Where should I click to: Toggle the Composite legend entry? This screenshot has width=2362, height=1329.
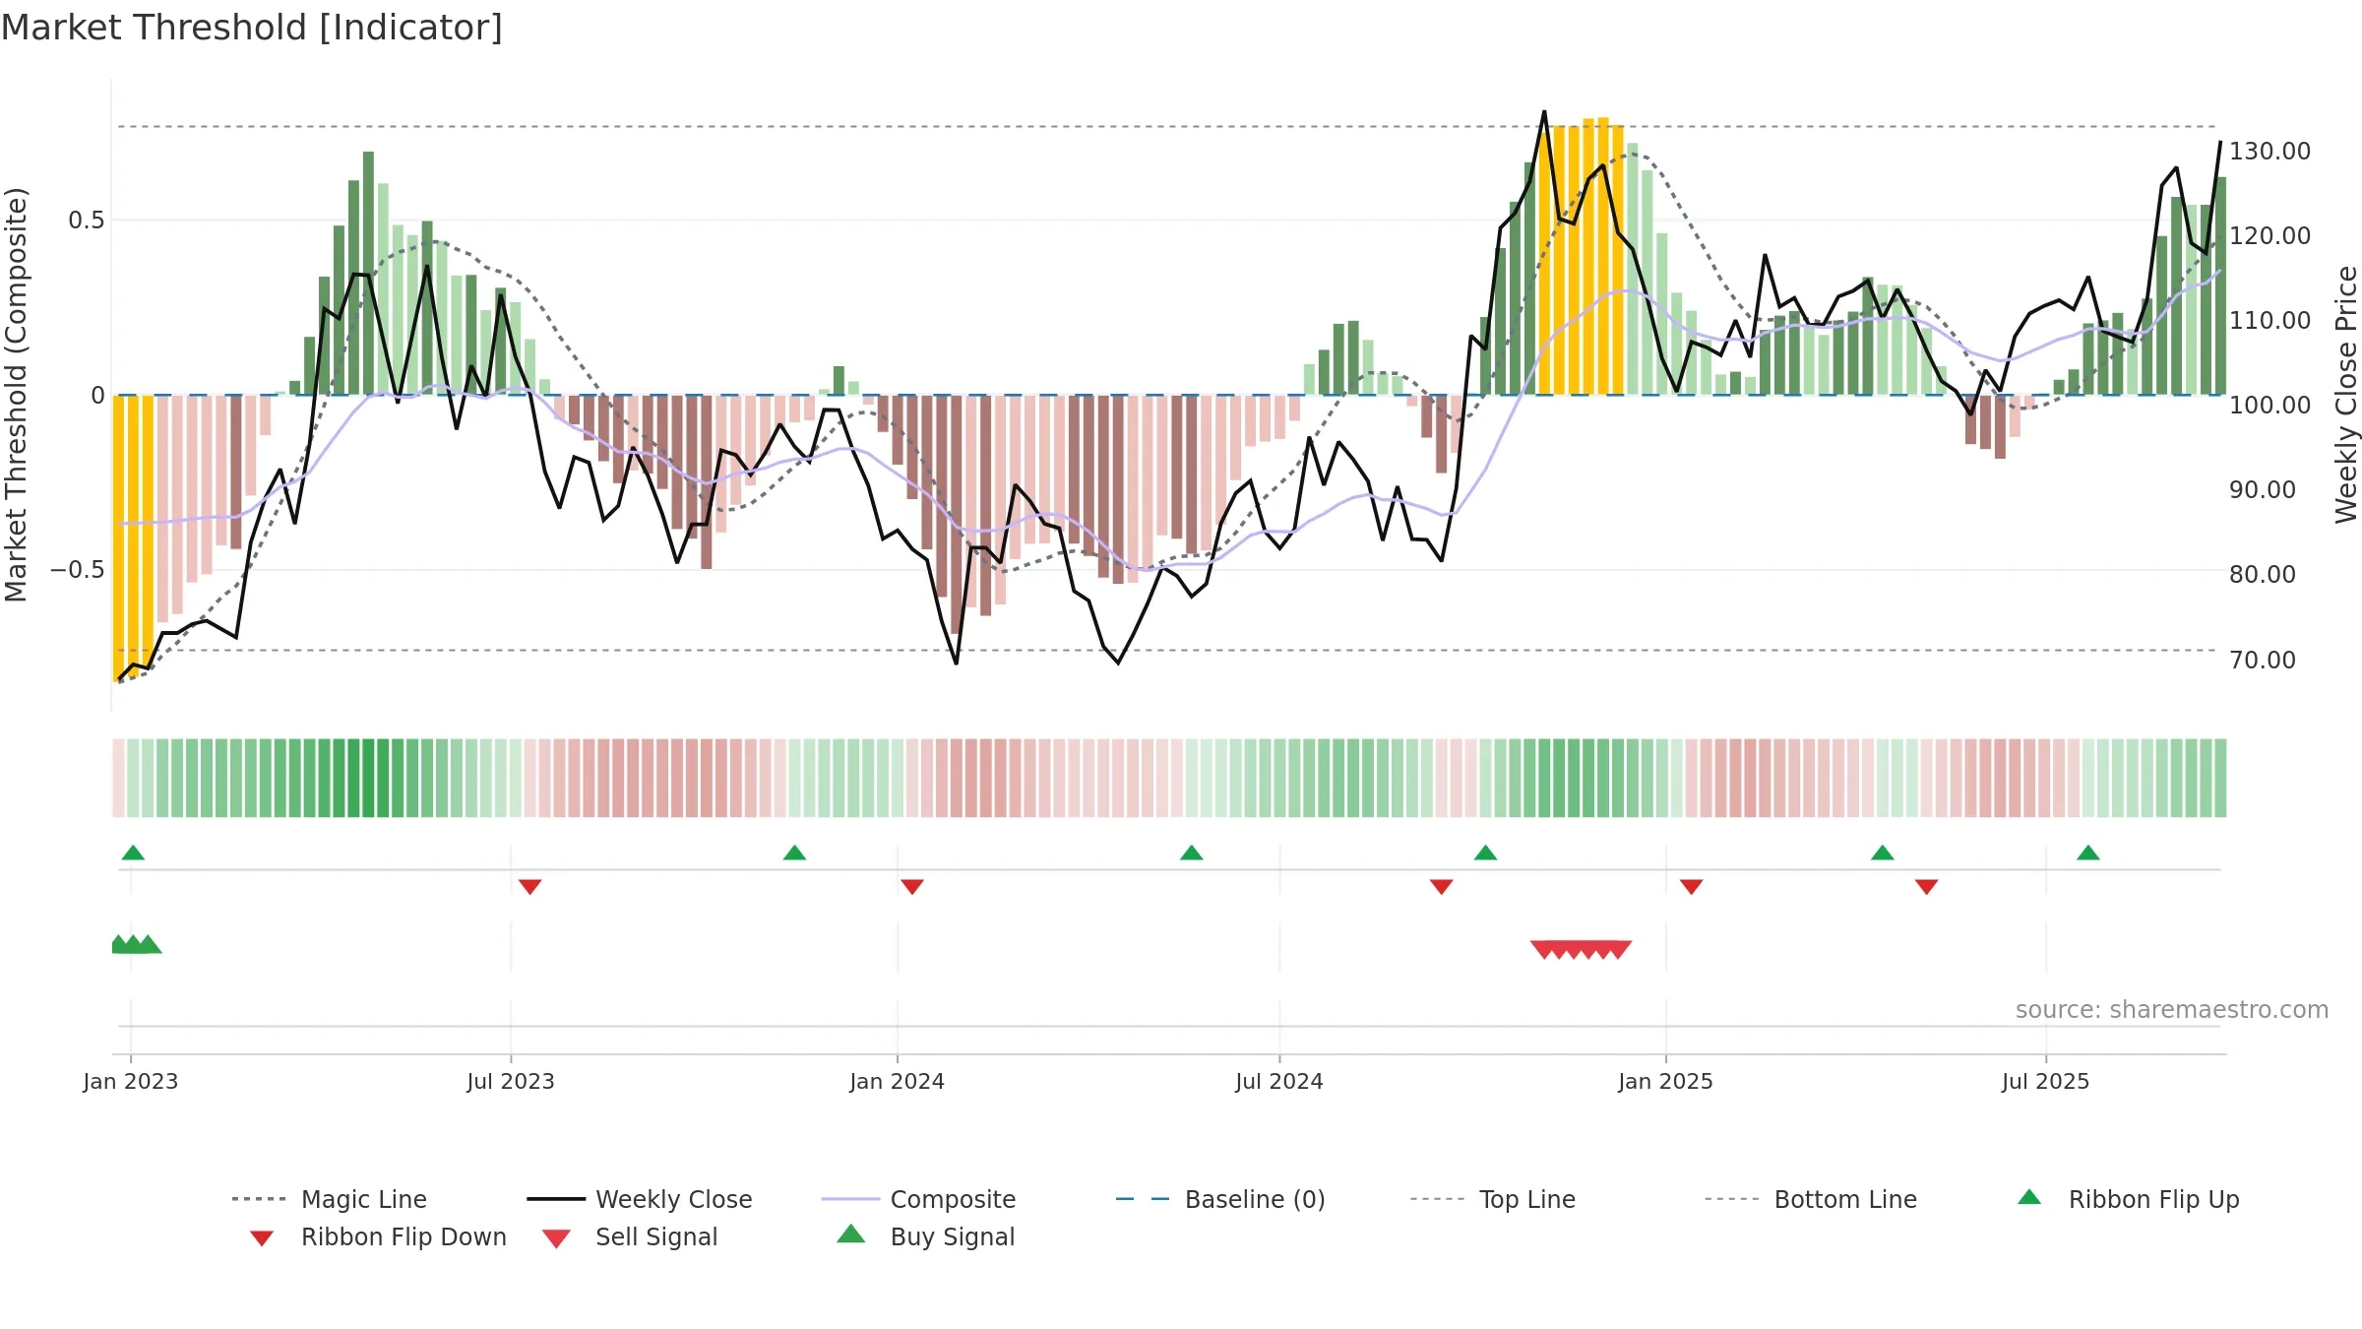pyautogui.click(x=918, y=1199)
